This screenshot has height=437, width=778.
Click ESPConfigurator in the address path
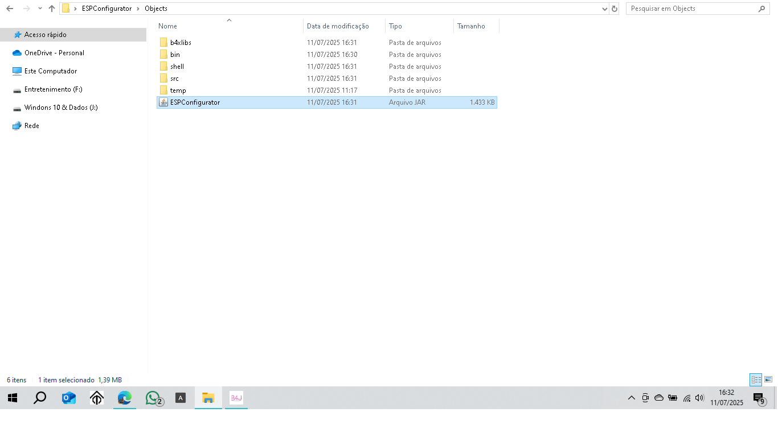point(107,9)
